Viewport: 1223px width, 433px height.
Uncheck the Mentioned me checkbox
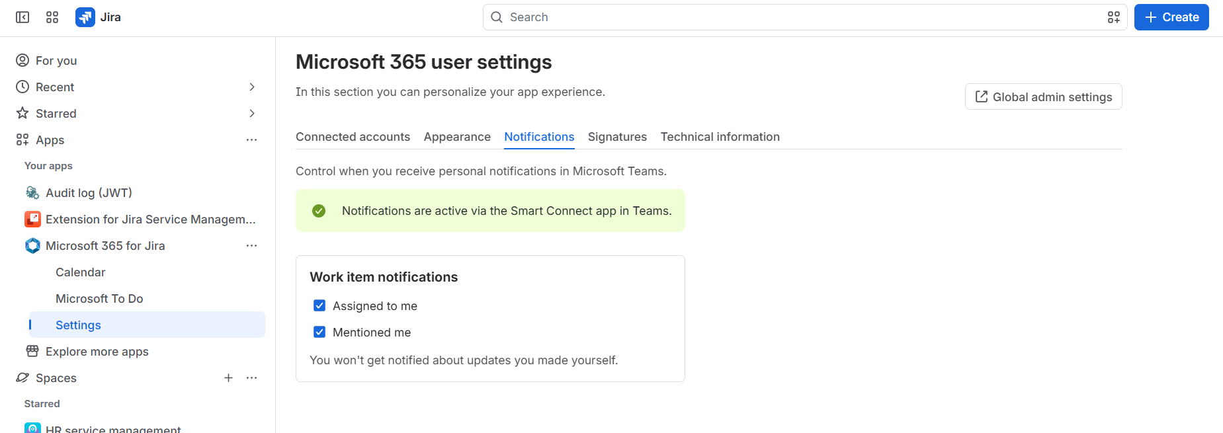pyautogui.click(x=319, y=332)
